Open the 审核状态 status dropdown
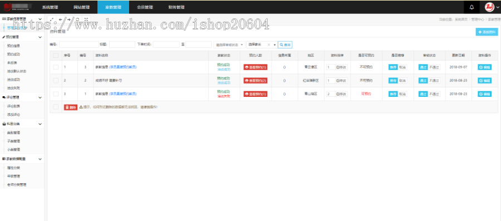This screenshot has height=221, width=501. (229, 45)
